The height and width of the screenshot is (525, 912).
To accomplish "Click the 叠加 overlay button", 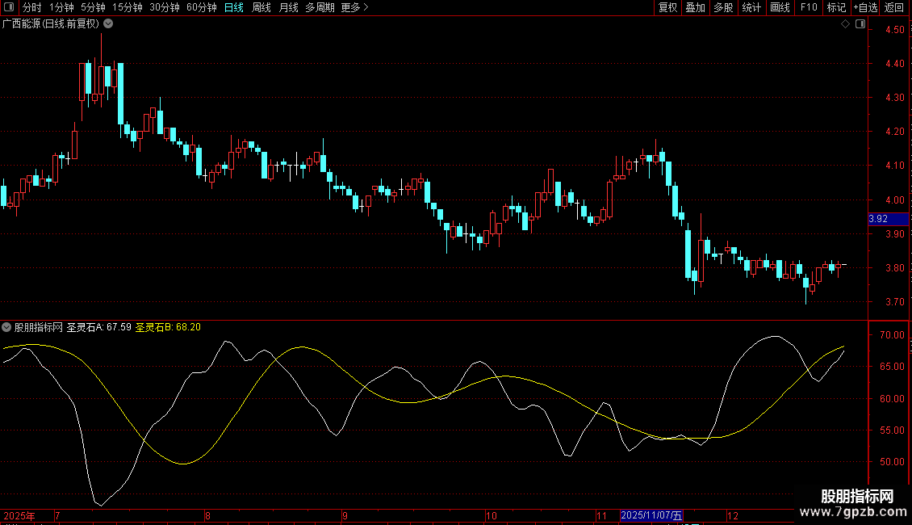I will click(695, 7).
